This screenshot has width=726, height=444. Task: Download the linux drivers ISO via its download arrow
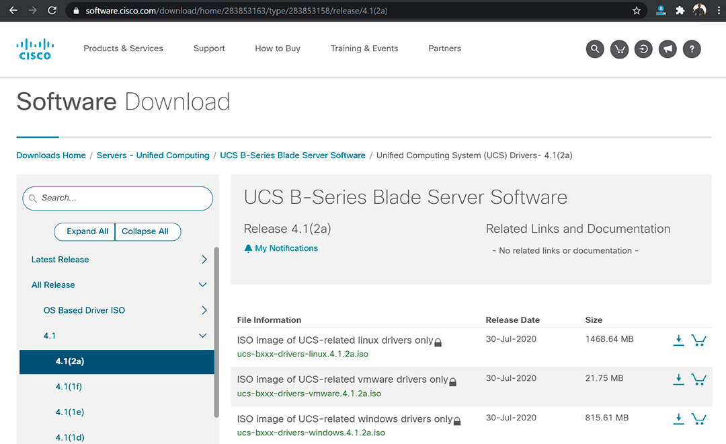(678, 340)
